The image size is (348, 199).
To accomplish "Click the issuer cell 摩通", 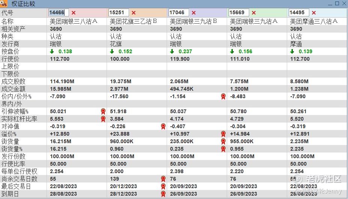I will (x=296, y=44).
